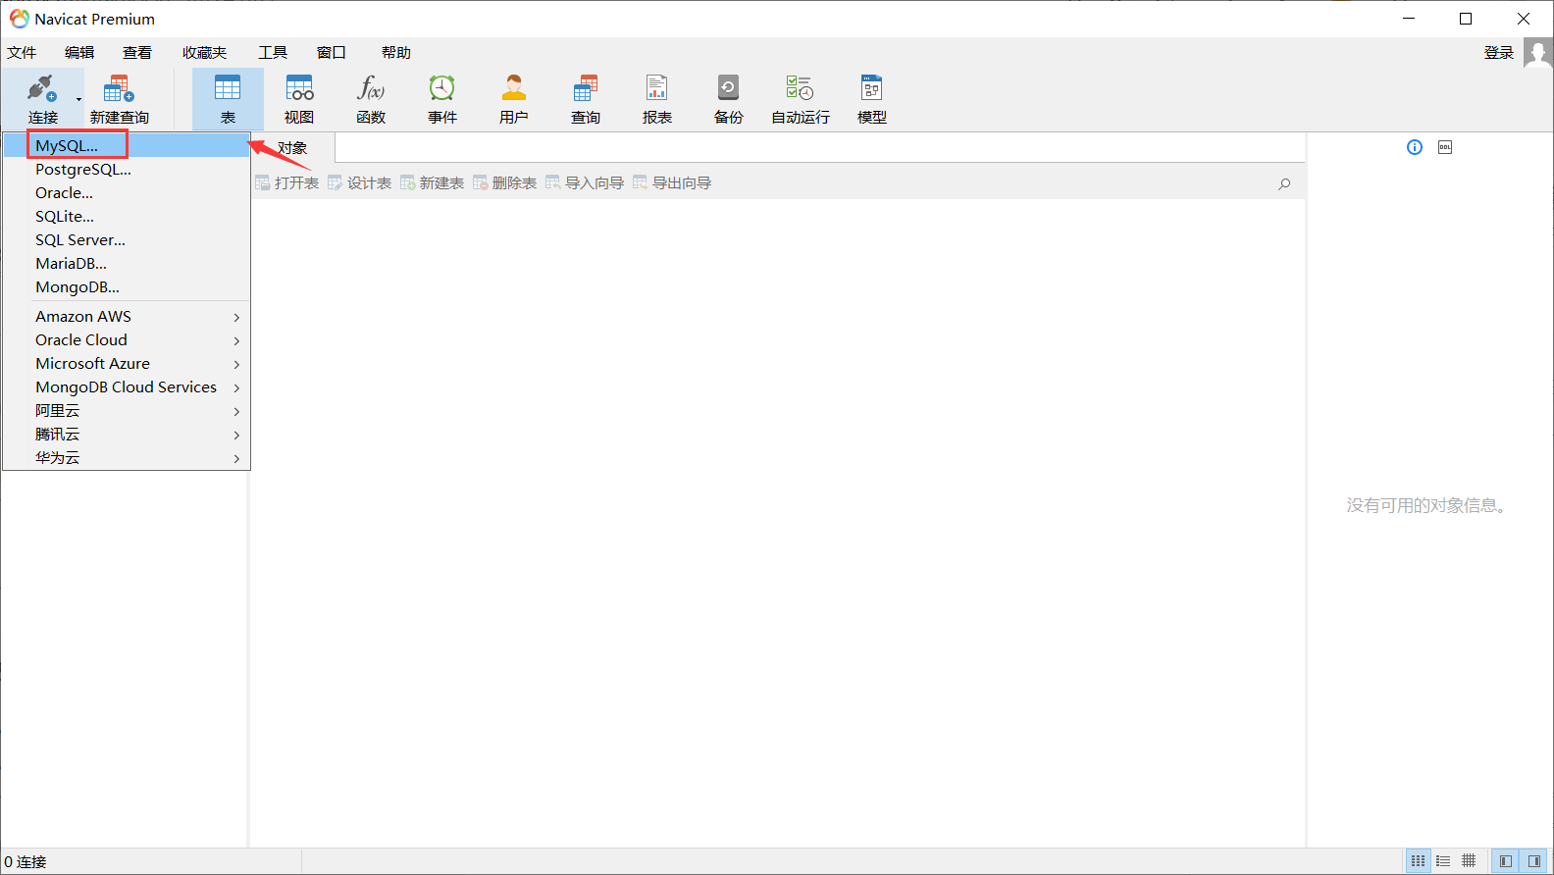Open the 连接 dropdown arrow
Screen dimensions: 1554x875
click(x=78, y=99)
